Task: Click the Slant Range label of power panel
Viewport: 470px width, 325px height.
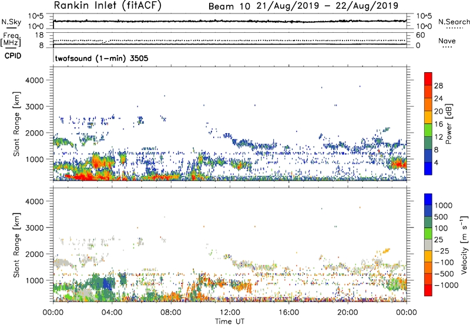Action: (16, 124)
